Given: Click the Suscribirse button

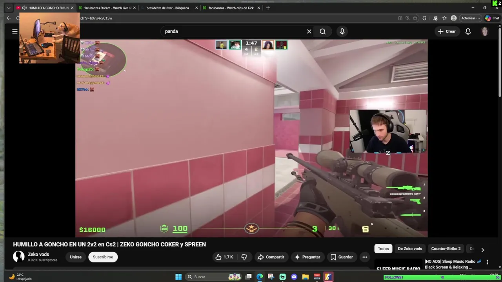Looking at the screenshot, I should pos(103,257).
